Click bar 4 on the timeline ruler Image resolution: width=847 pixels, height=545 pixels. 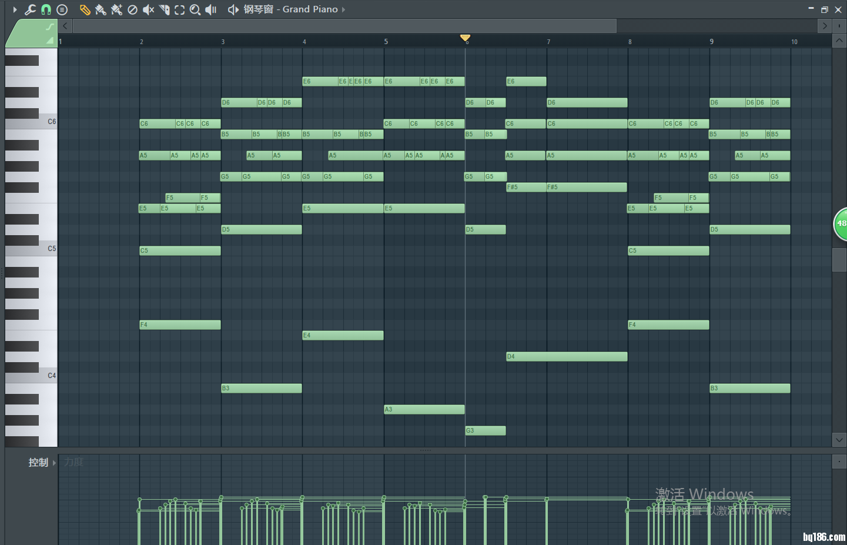point(304,42)
